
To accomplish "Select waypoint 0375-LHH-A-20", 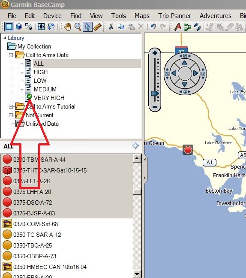I will click(x=32, y=192).
